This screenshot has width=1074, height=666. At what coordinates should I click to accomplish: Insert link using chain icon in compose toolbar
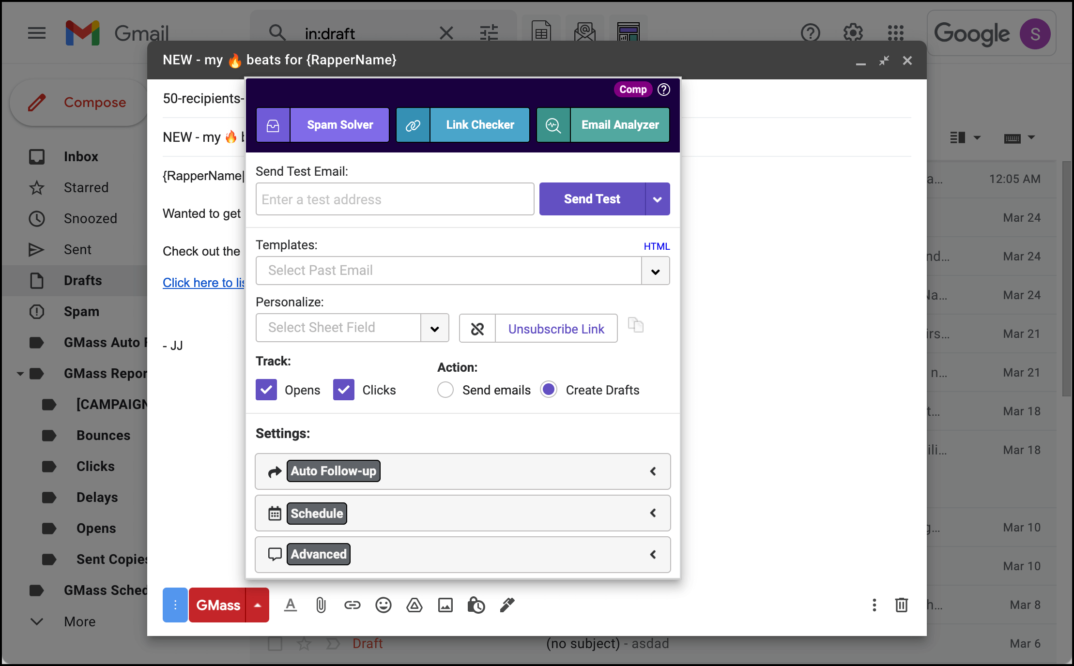353,605
